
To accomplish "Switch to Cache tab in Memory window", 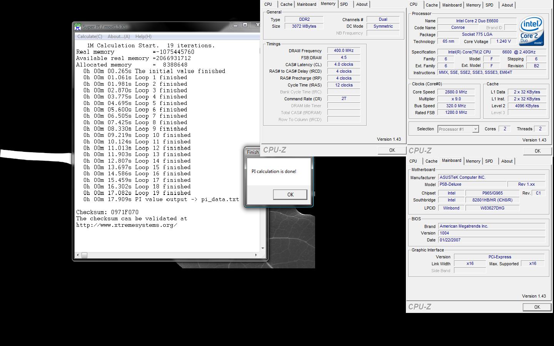I will pyautogui.click(x=286, y=4).
